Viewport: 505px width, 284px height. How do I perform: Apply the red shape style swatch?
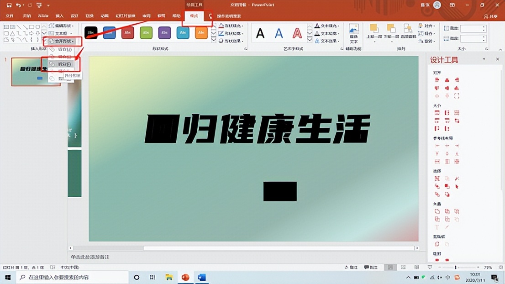click(x=128, y=32)
